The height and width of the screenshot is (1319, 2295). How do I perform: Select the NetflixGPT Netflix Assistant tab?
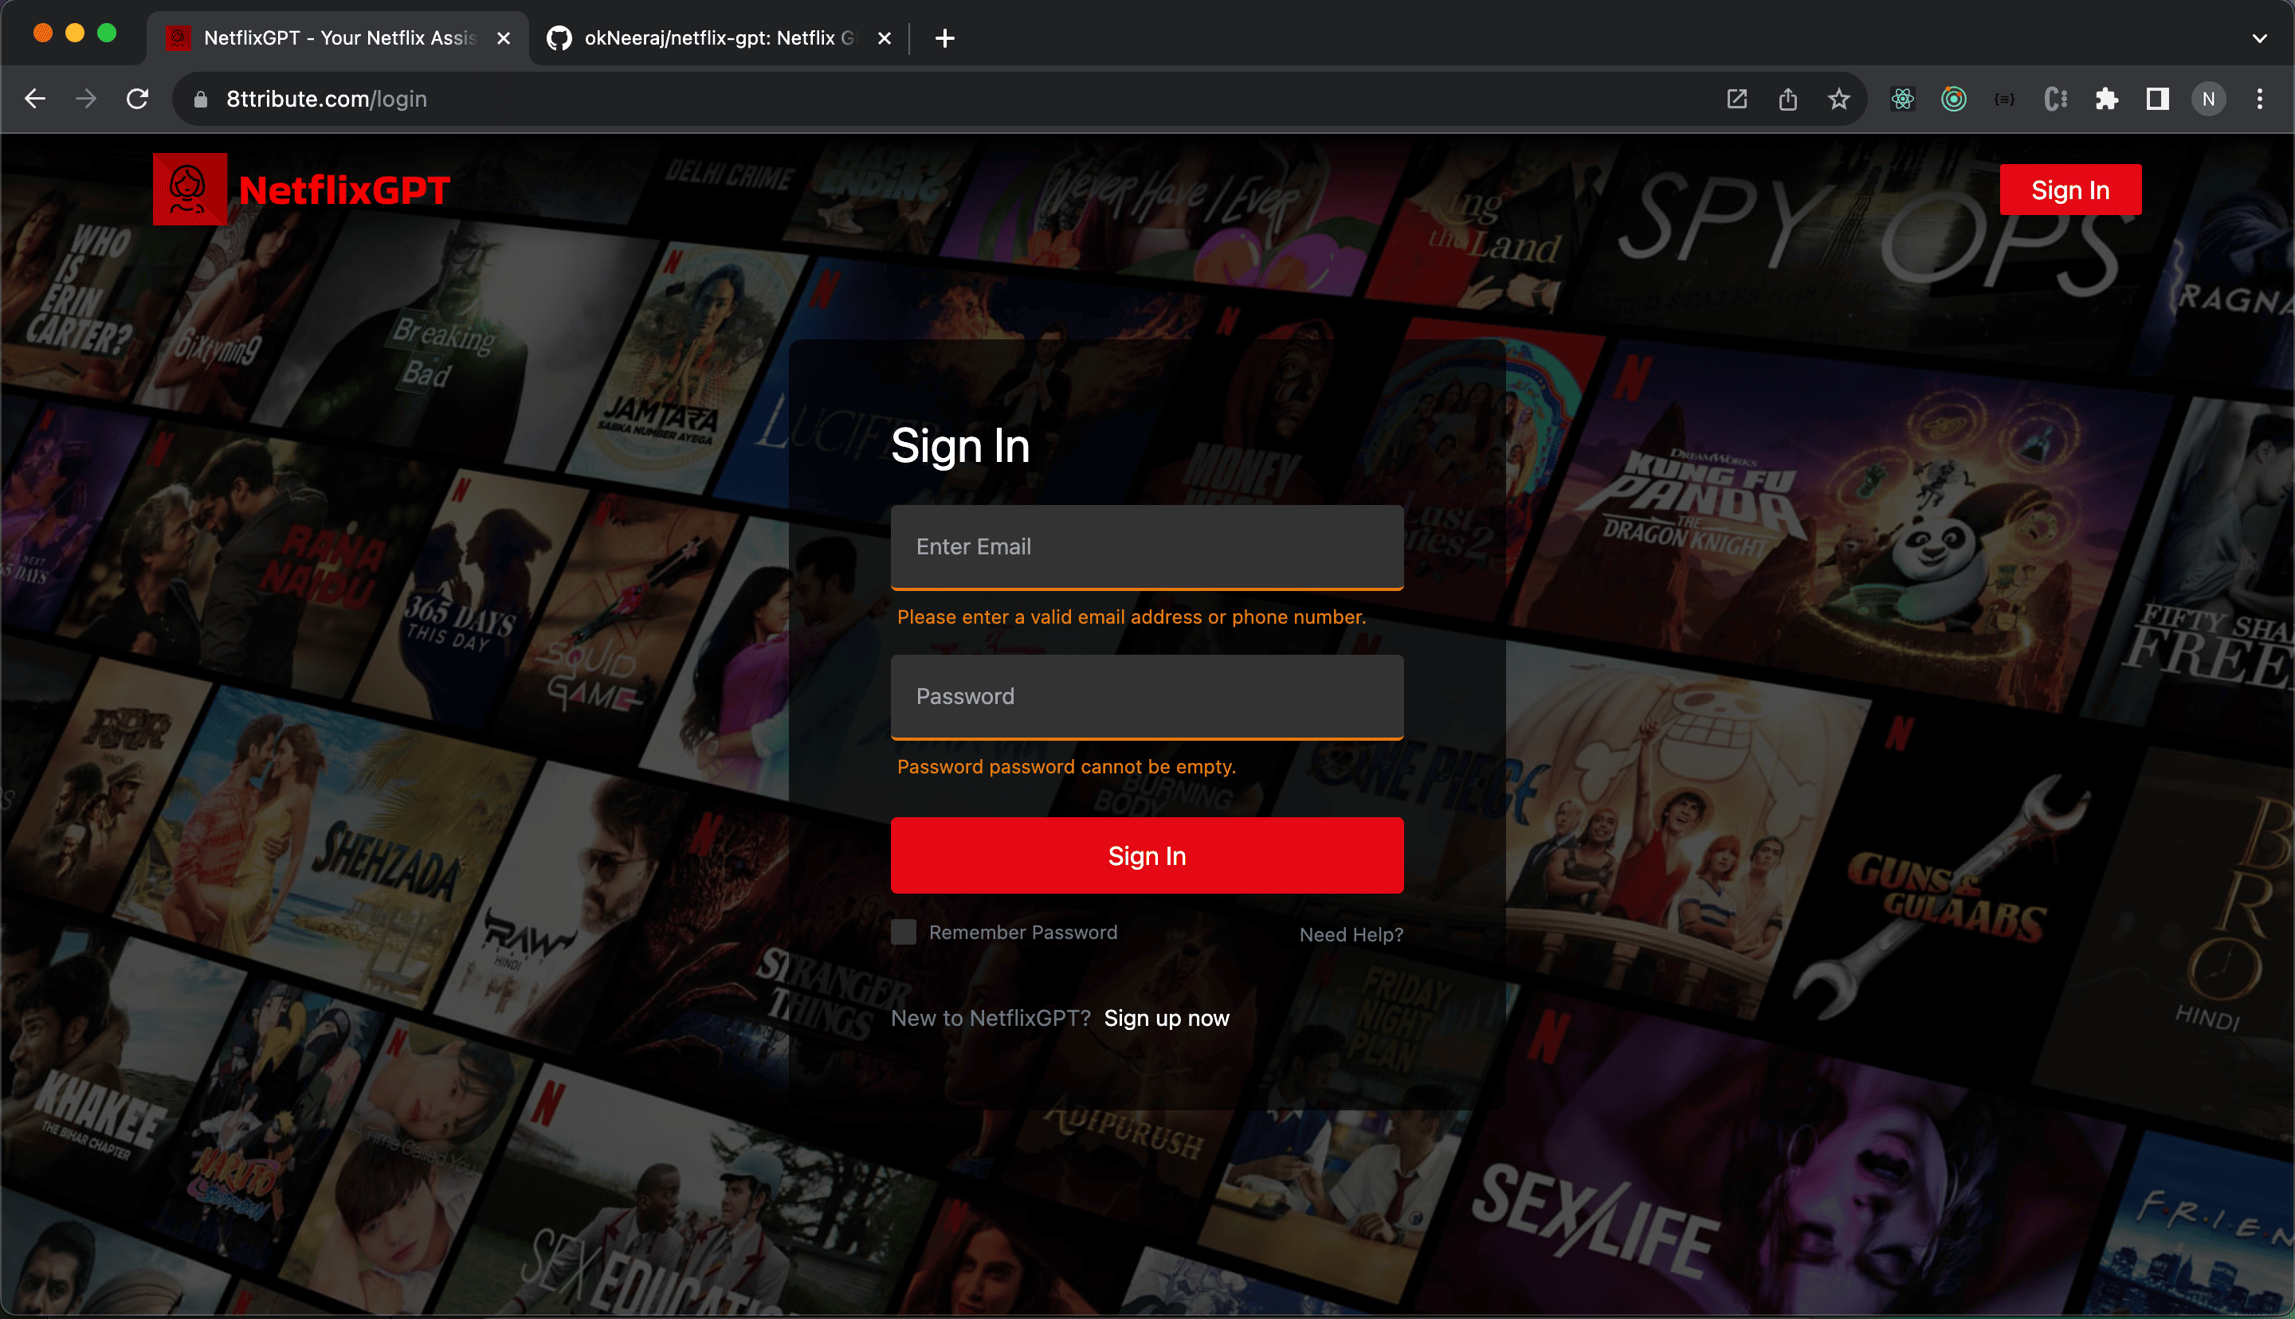(x=335, y=38)
